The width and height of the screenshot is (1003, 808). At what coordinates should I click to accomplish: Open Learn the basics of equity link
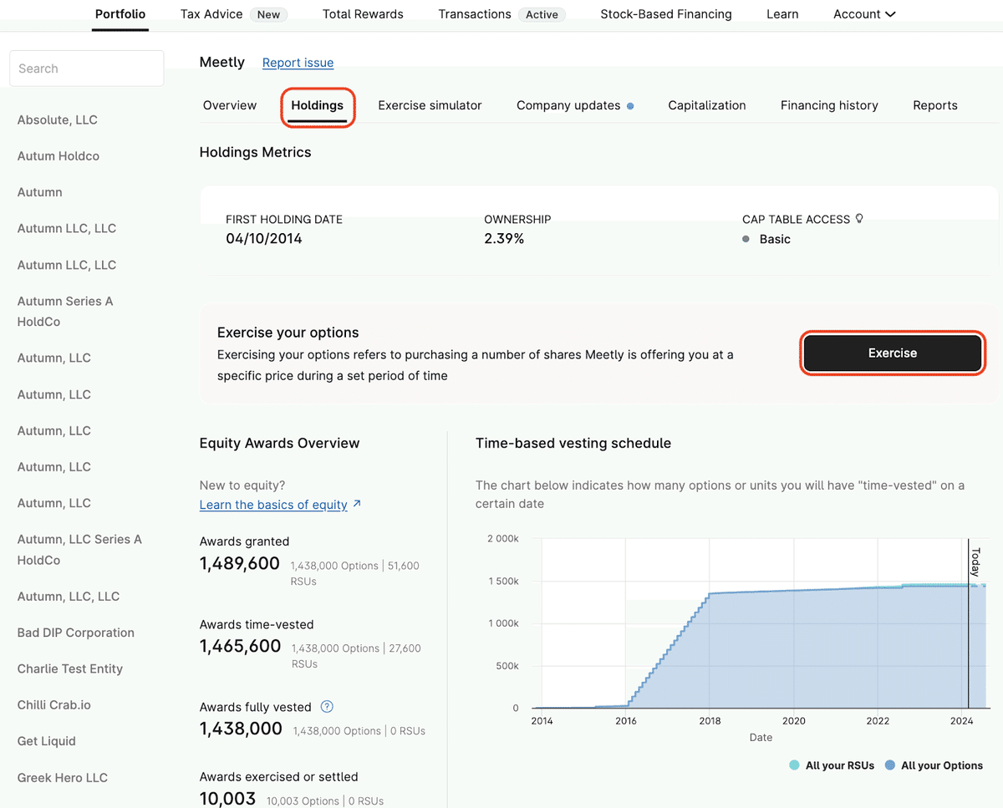pos(273,505)
